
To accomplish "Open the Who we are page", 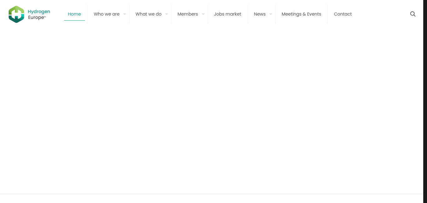I will [x=107, y=14].
